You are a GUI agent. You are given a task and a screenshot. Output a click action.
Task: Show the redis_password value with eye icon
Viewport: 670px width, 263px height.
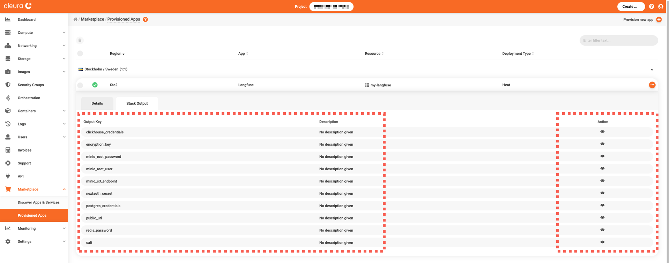(x=602, y=230)
